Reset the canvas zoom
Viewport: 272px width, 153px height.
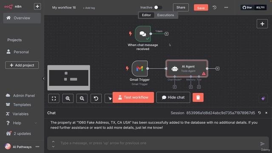click(x=96, y=99)
